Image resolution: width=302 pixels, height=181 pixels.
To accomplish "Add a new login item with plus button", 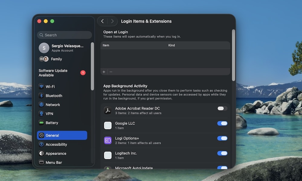I will click(104, 72).
